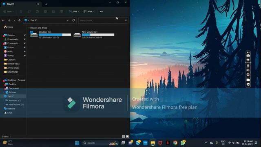Open the settings gear on recorder panel
The height and width of the screenshot is (147, 261).
coord(248,85)
